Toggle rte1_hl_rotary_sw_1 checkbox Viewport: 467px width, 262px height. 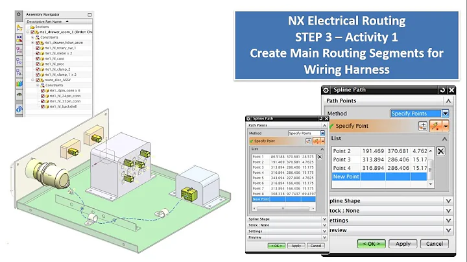38,48
